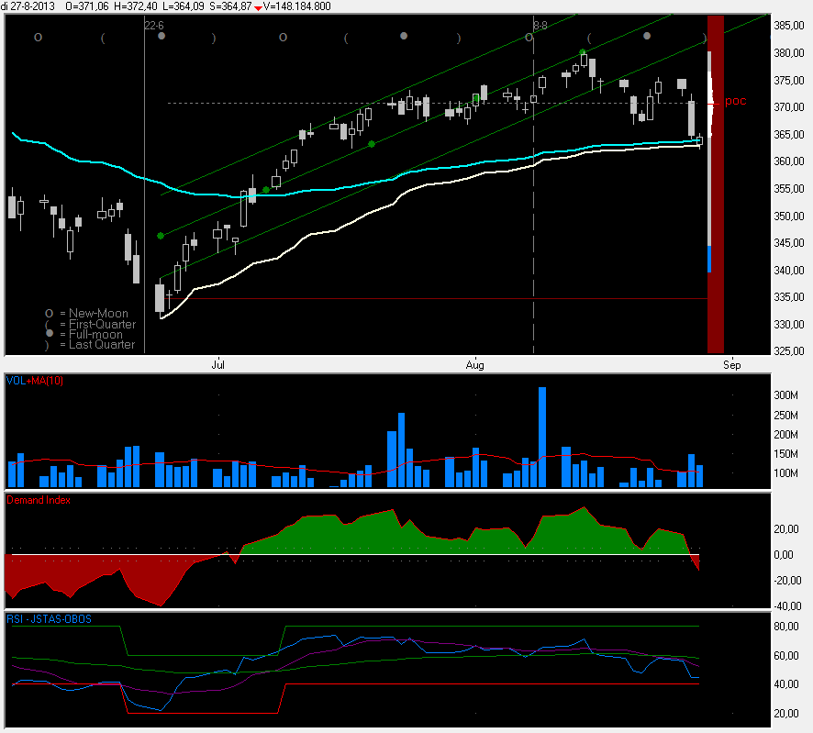Click the Sep label on time axis
Image resolution: width=813 pixels, height=733 pixels.
(730, 364)
